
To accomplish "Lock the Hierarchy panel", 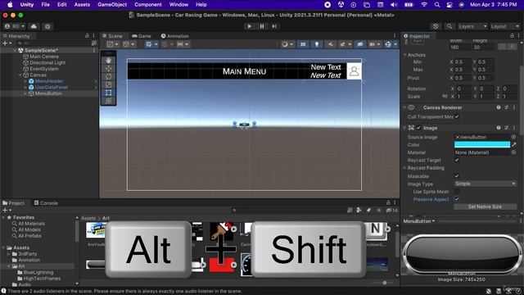I will (x=87, y=36).
